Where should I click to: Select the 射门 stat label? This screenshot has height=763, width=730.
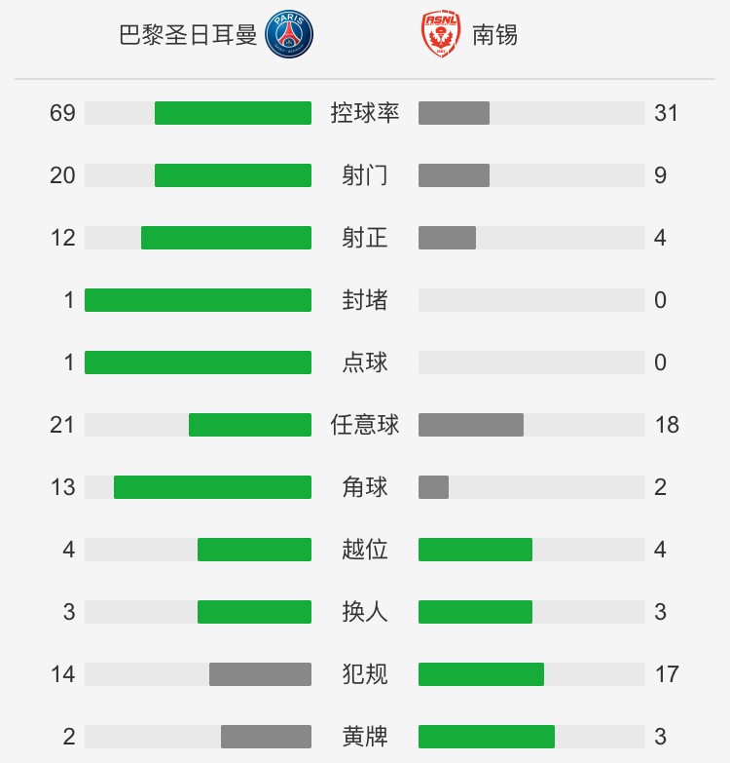(x=365, y=175)
